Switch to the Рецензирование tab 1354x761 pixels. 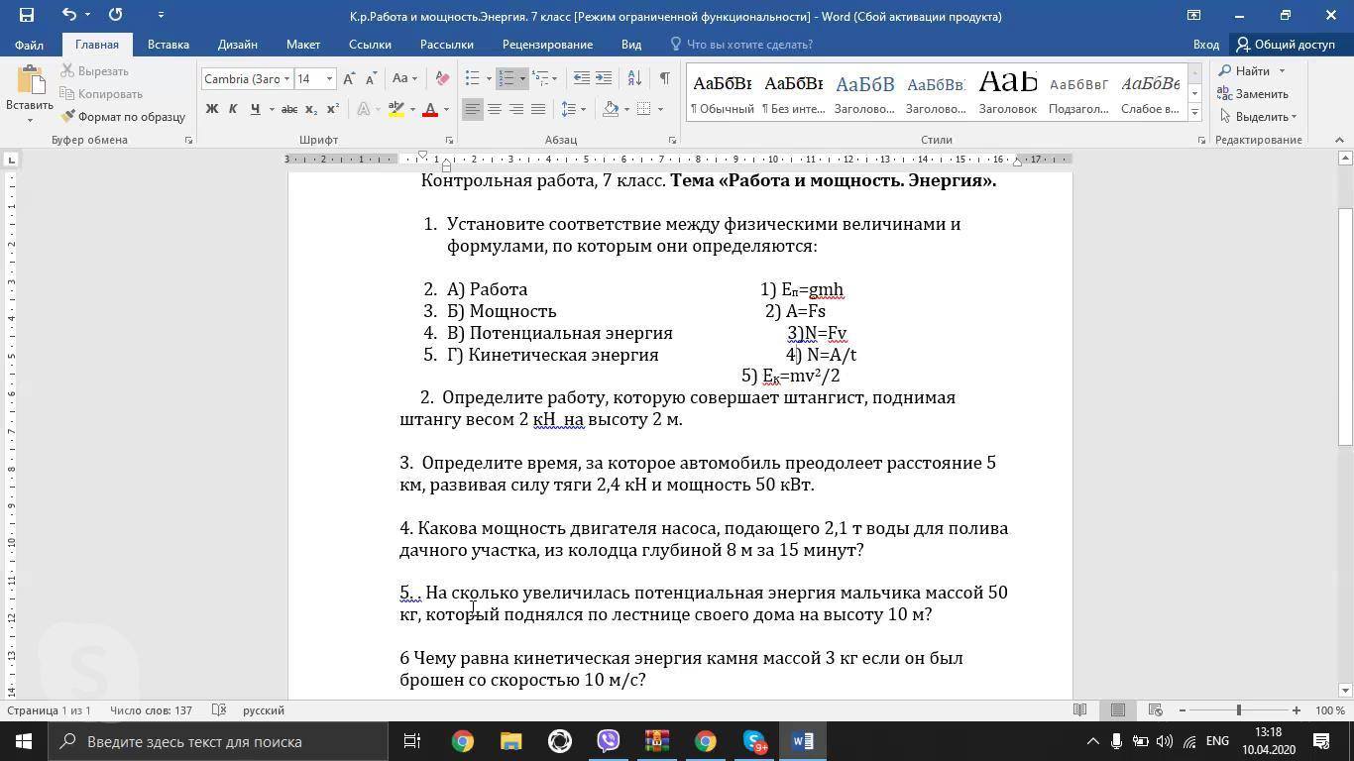547,44
